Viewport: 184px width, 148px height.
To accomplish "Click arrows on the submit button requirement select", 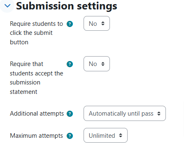I will (x=103, y=23).
